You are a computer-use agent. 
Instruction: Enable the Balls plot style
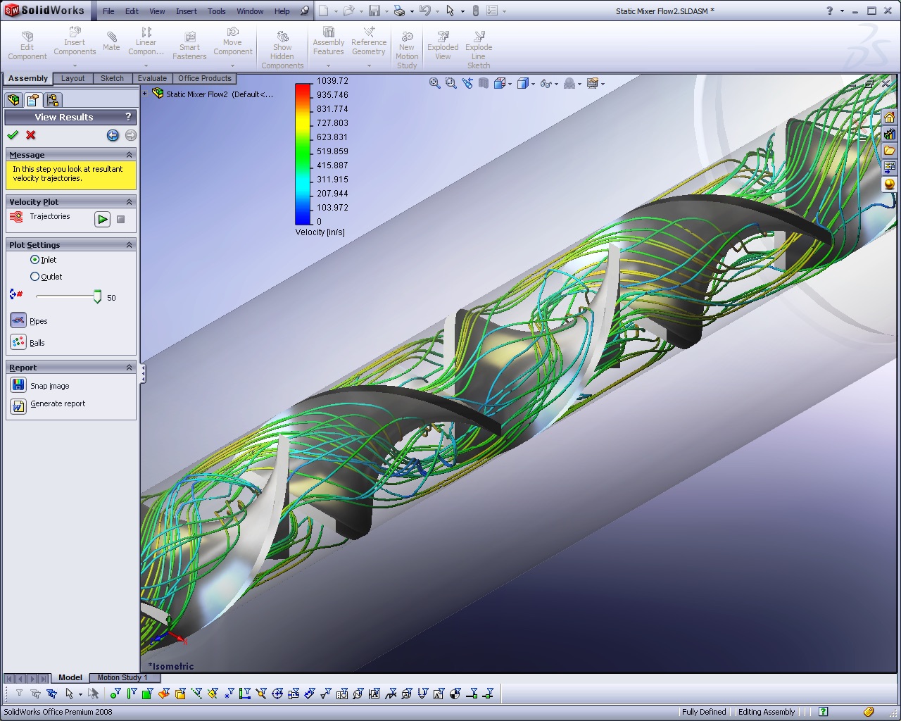pos(18,342)
